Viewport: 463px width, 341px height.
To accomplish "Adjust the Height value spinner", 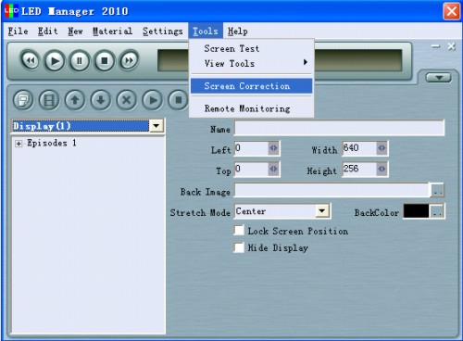I will [x=382, y=169].
